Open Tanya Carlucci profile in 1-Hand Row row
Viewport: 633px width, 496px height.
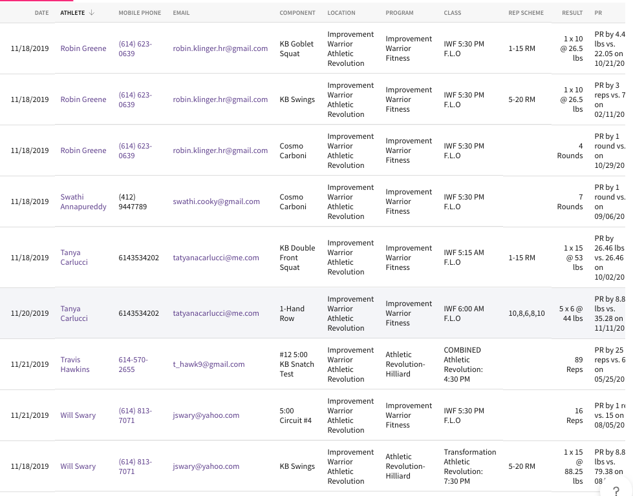click(x=74, y=313)
